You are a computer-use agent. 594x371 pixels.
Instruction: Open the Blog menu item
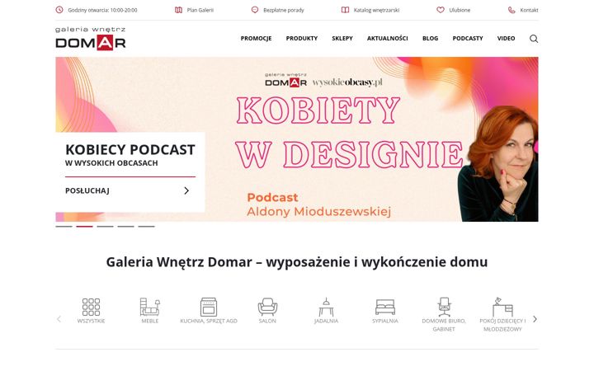[430, 38]
